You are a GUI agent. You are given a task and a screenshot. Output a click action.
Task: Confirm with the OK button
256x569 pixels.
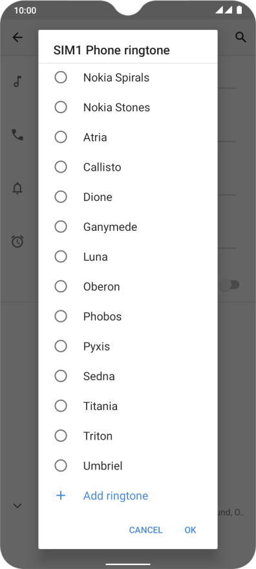190,530
